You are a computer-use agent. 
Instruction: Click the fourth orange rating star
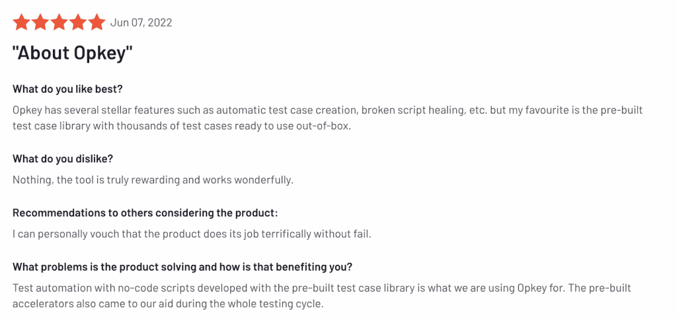click(x=78, y=22)
